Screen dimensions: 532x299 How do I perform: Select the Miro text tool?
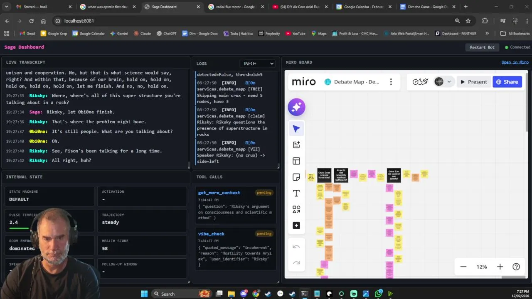click(x=296, y=194)
